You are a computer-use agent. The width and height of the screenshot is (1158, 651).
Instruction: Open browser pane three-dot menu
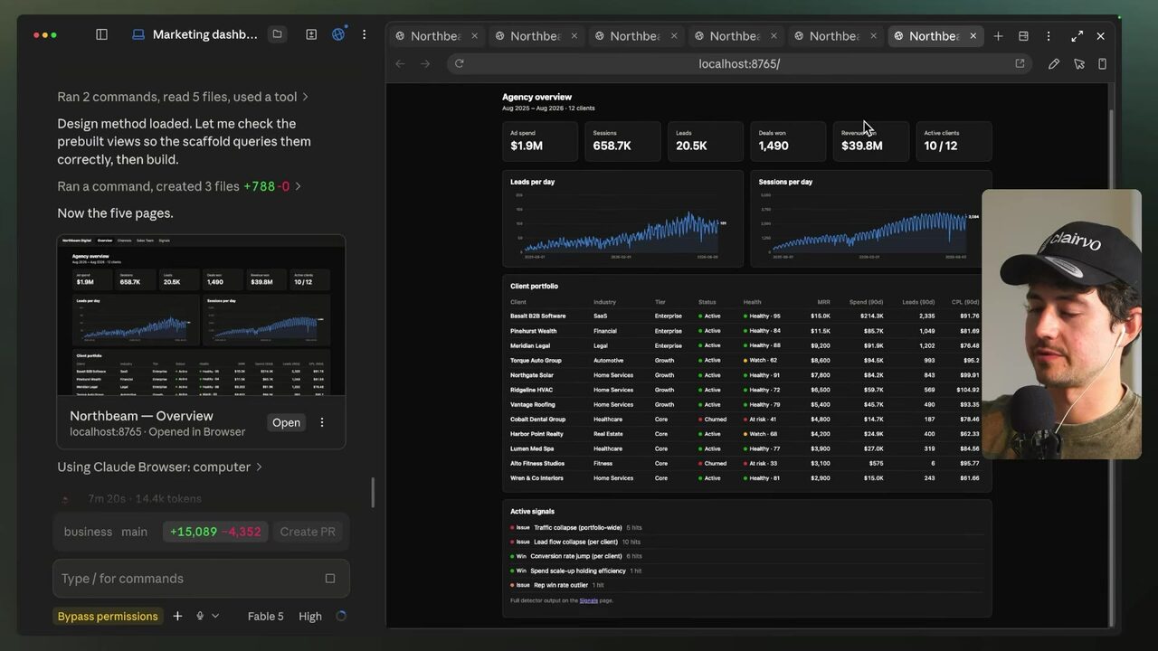click(1049, 36)
